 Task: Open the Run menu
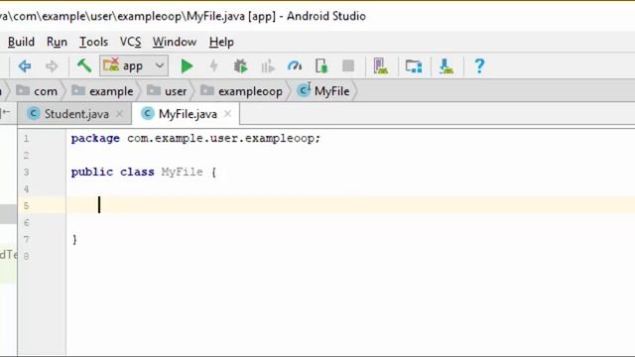(57, 42)
